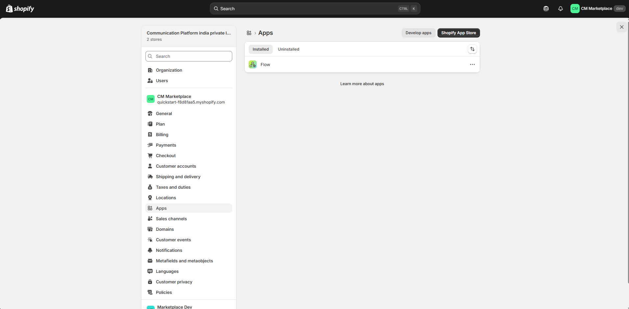Open the notifications bell icon
The height and width of the screenshot is (309, 629).
tap(561, 9)
